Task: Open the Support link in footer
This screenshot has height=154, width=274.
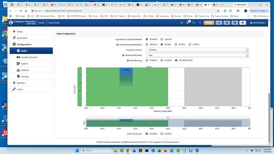Action: (157, 142)
